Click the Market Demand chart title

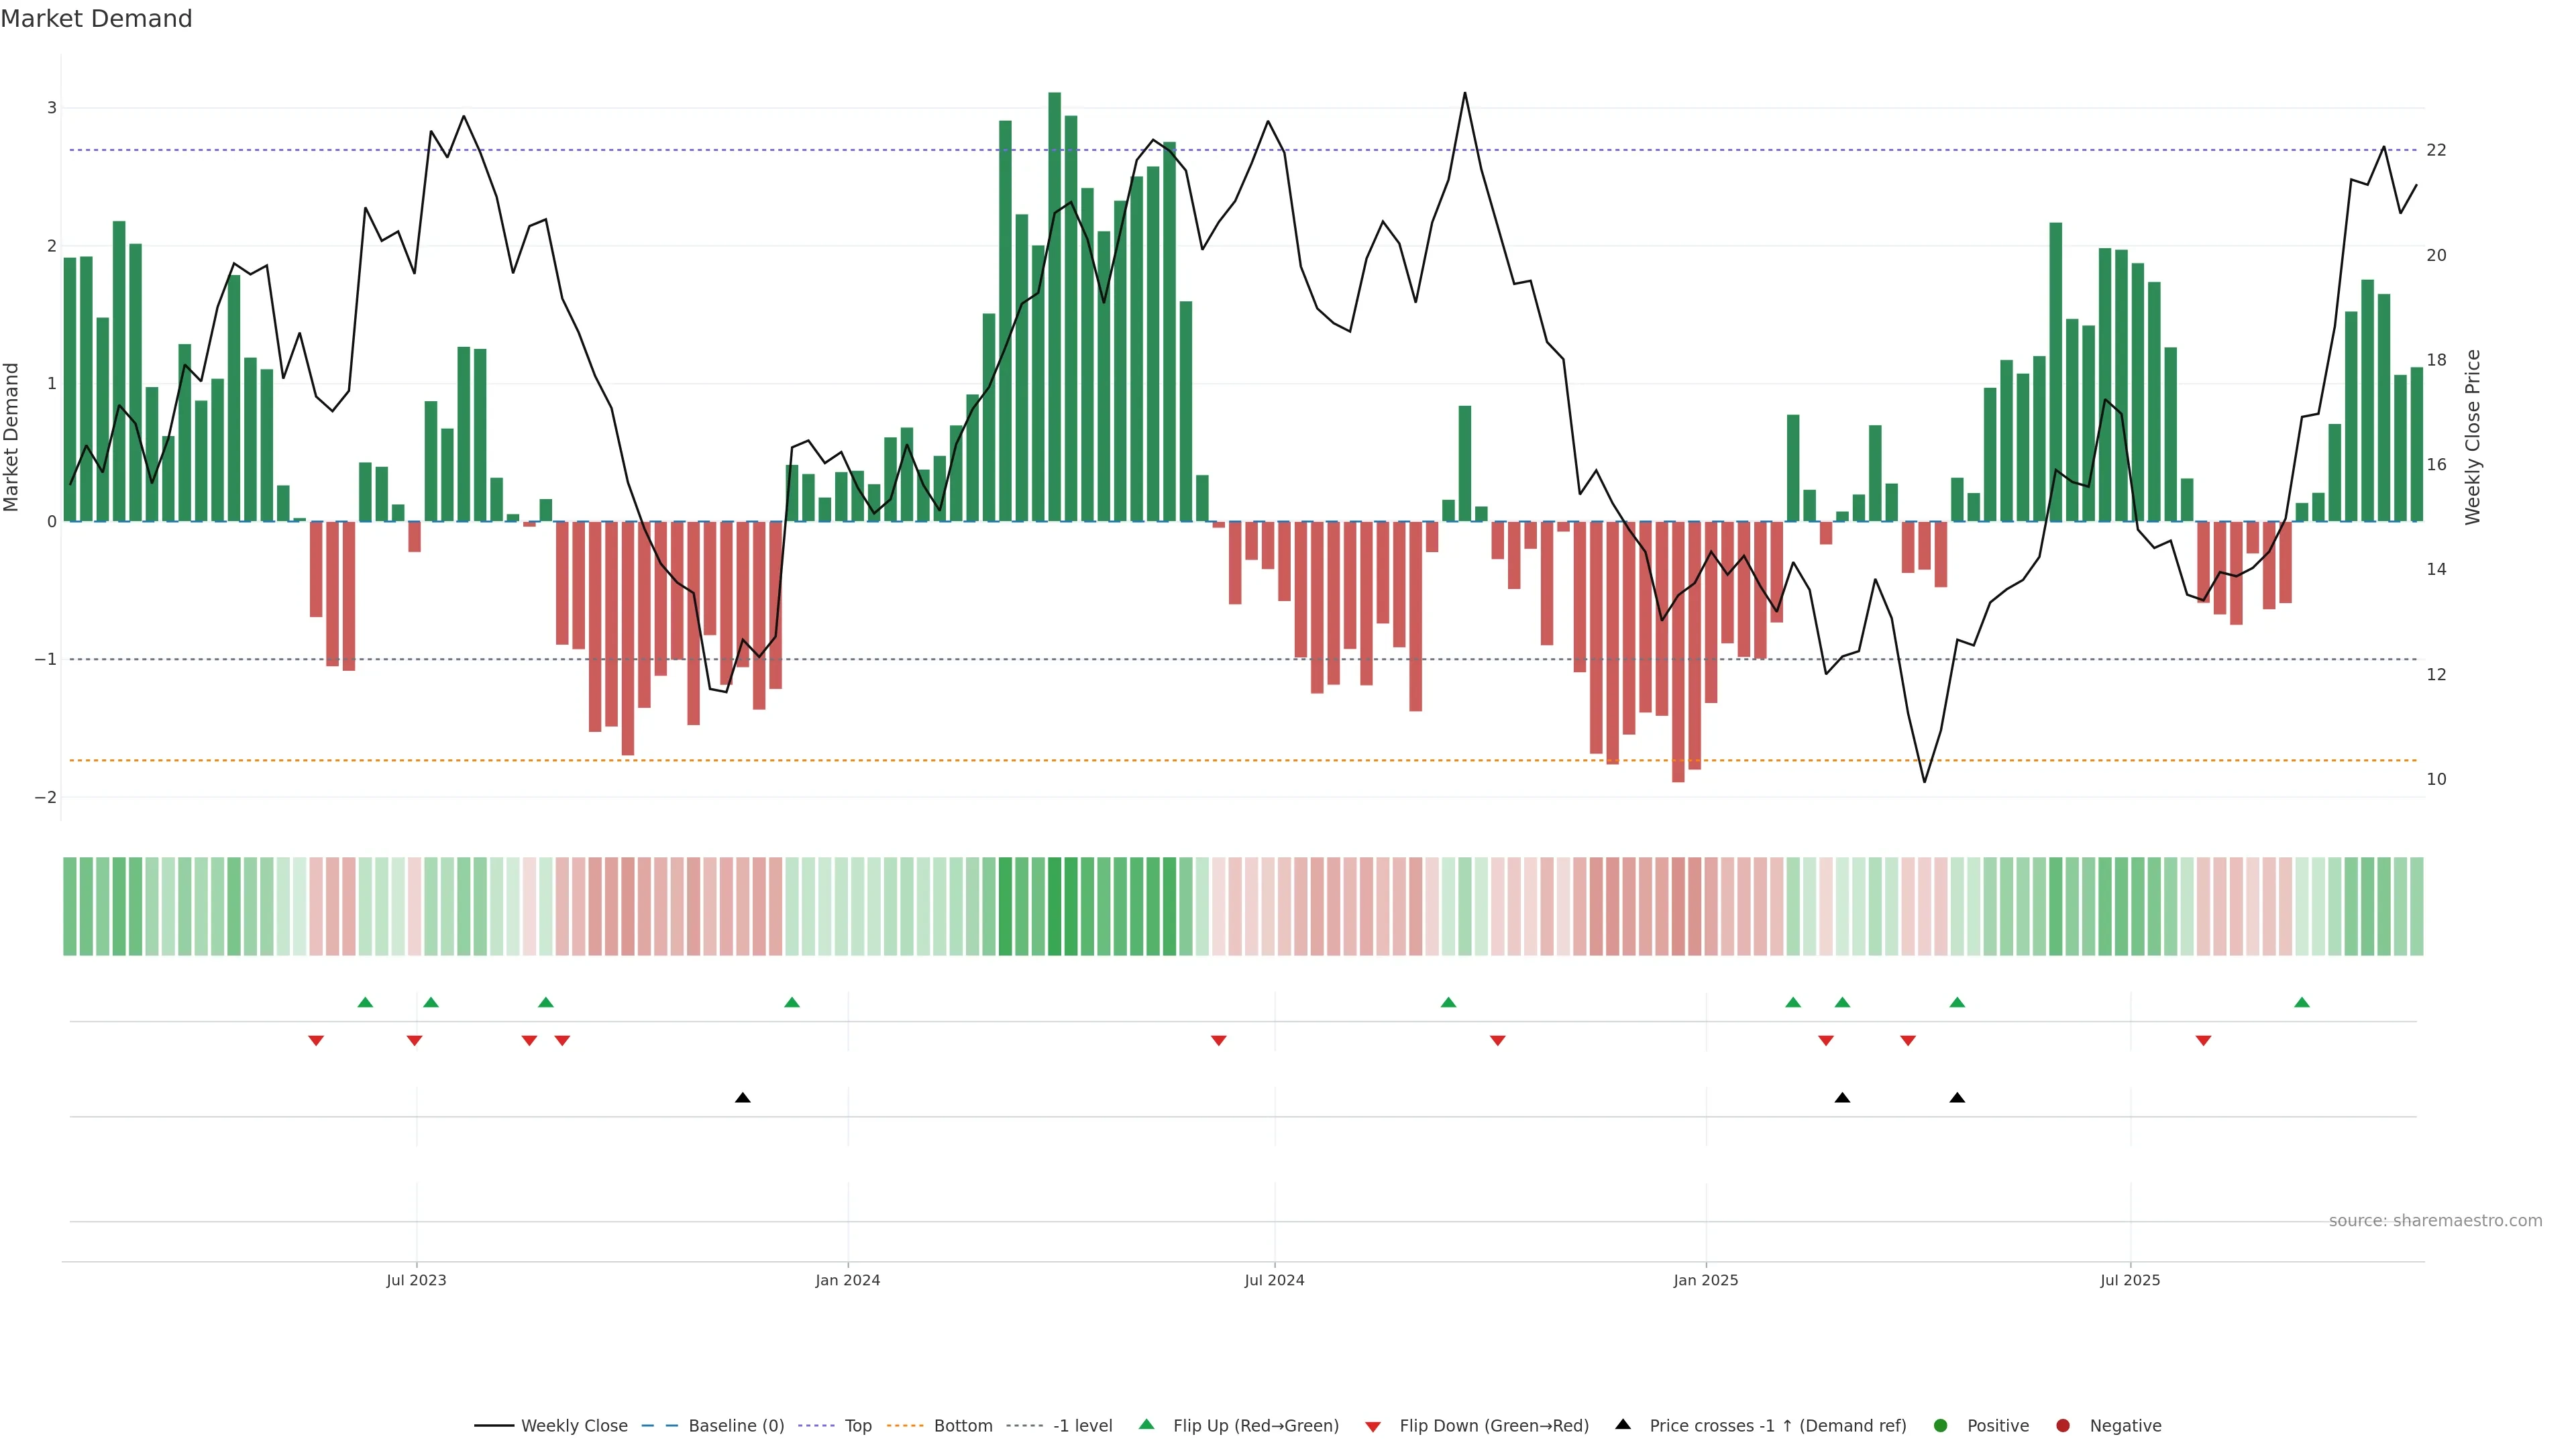click(96, 19)
